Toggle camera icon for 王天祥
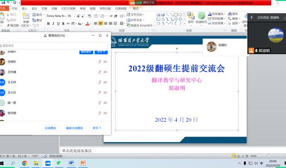Image resolution: width=286 pixels, height=168 pixels. (105, 82)
